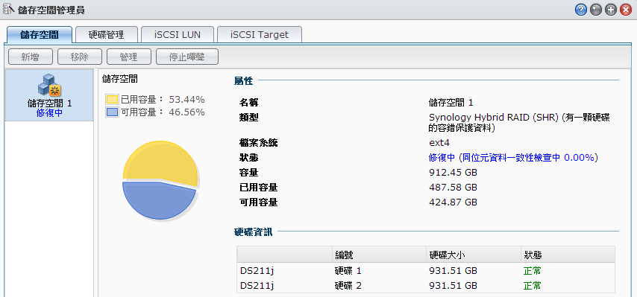Image resolution: width=637 pixels, height=297 pixels.
Task: Open the iSCSI LUN tab
Action: click(177, 35)
